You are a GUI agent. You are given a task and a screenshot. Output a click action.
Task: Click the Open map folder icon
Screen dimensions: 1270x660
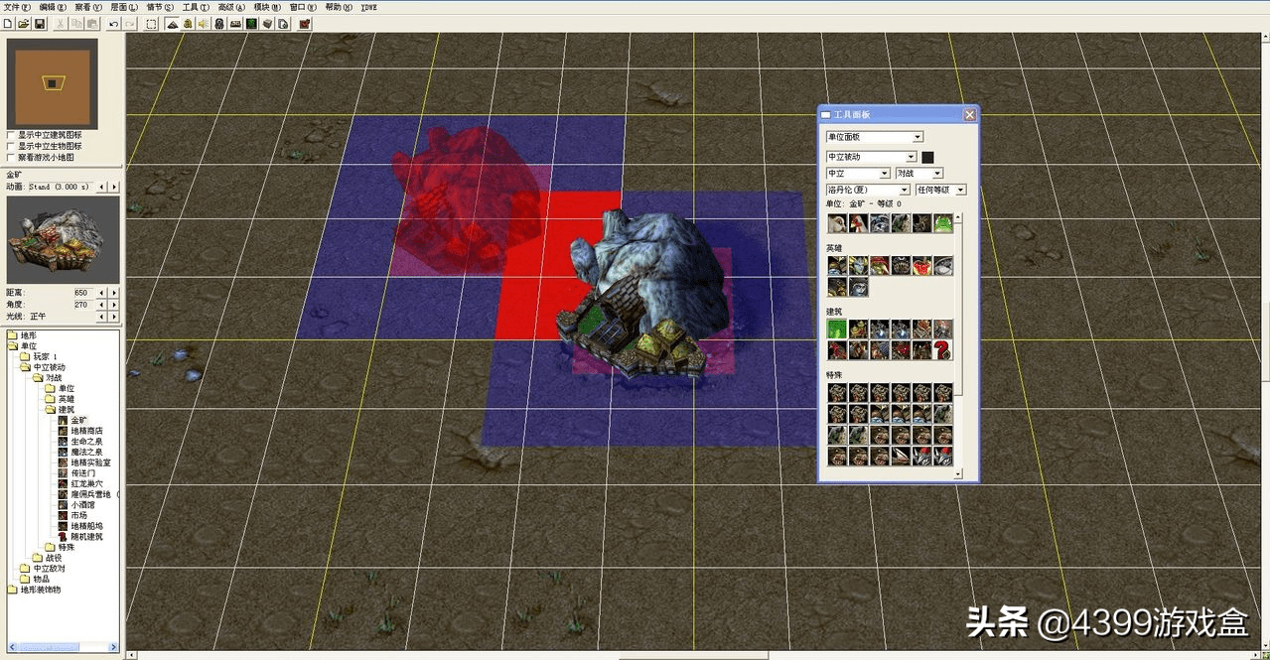pyautogui.click(x=24, y=23)
